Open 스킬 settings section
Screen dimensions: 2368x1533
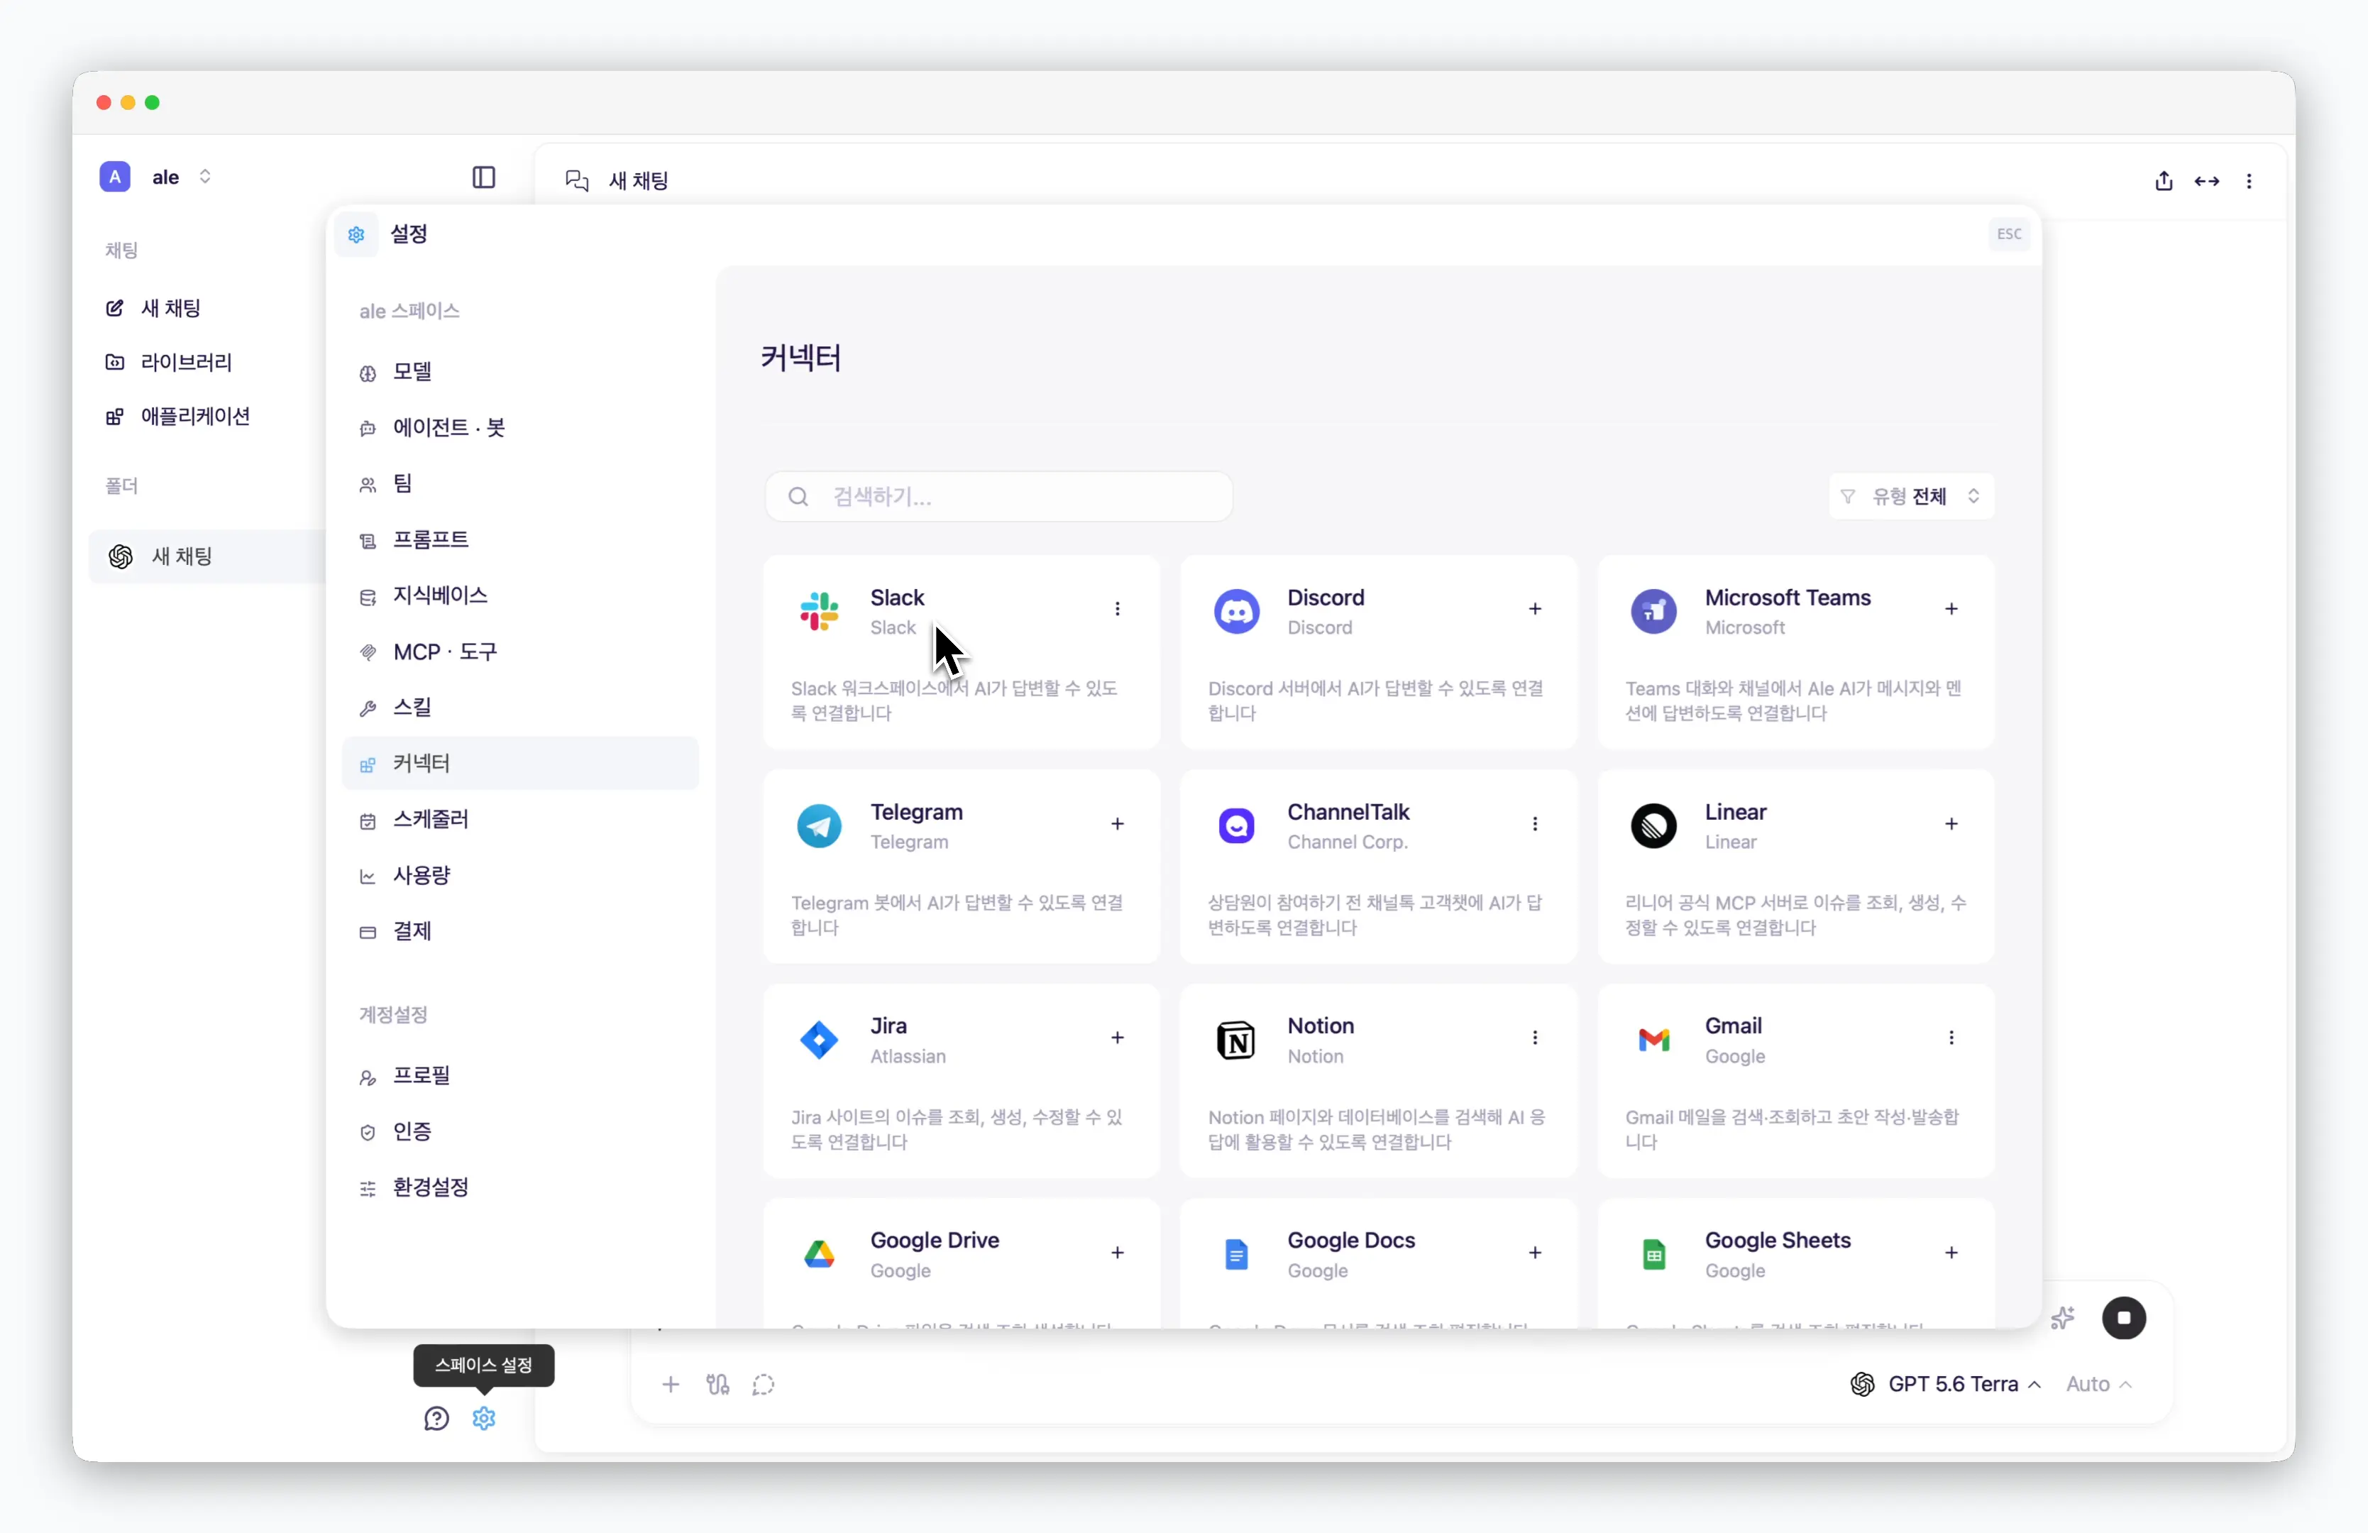tap(519, 708)
